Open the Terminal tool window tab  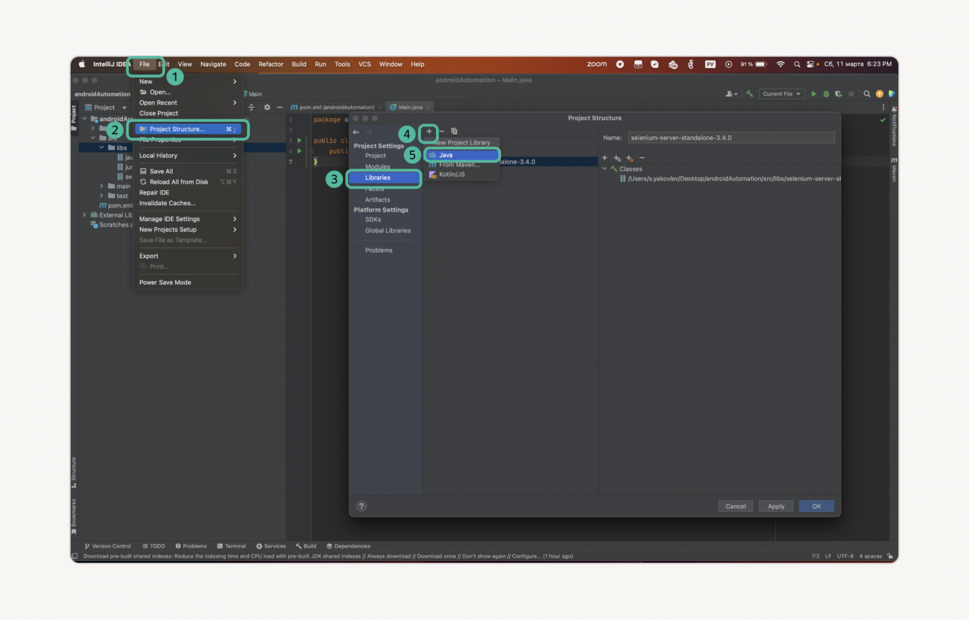[232, 546]
